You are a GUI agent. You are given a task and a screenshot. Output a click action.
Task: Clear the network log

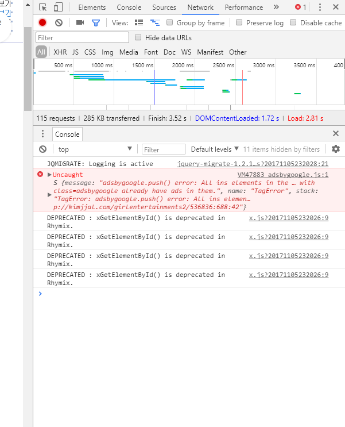pyautogui.click(x=59, y=22)
